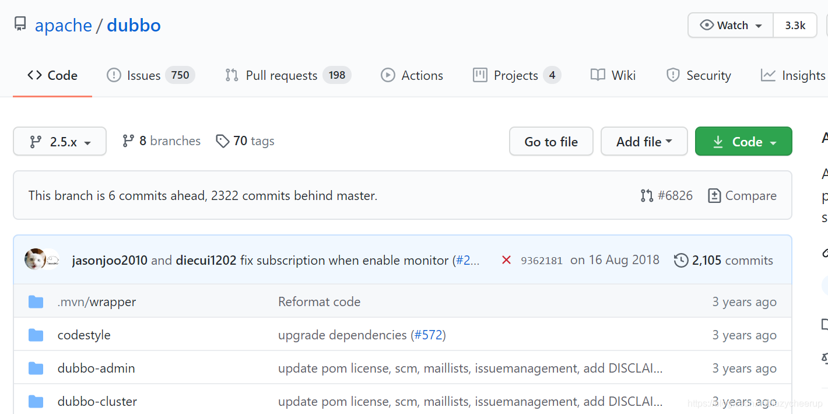Viewport: 828px width, 414px height.
Task: Open the Wiki tab
Action: point(613,75)
